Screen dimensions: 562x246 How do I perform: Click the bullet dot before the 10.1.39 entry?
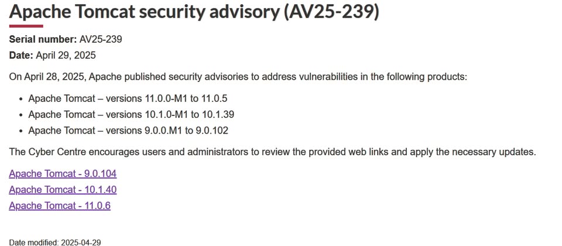(x=22, y=115)
